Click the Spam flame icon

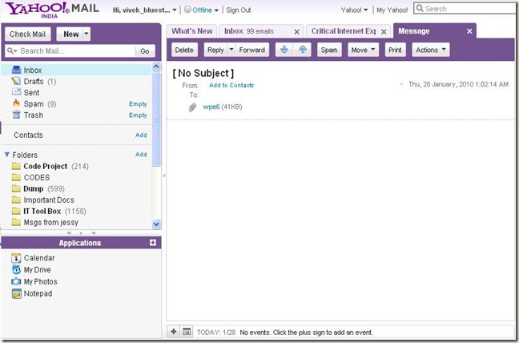(x=16, y=103)
